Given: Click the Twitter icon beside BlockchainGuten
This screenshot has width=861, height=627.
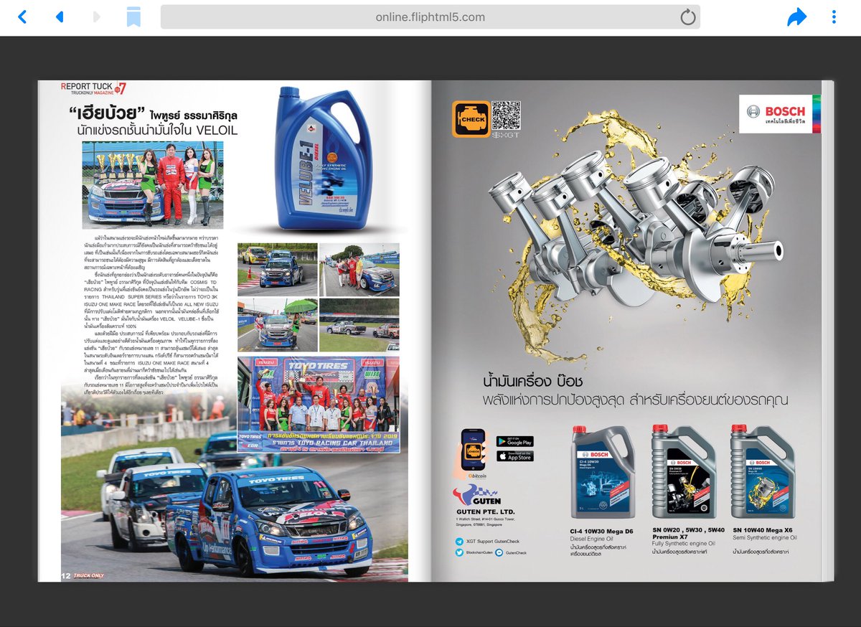Looking at the screenshot, I should tap(459, 553).
